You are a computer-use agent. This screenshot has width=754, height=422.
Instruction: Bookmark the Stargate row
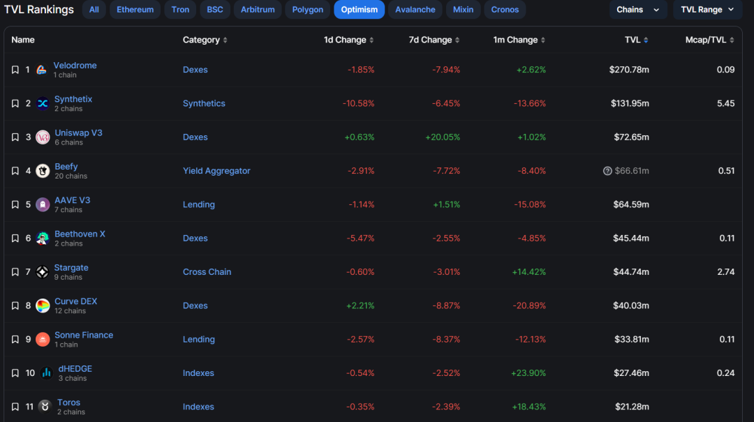[x=15, y=272]
